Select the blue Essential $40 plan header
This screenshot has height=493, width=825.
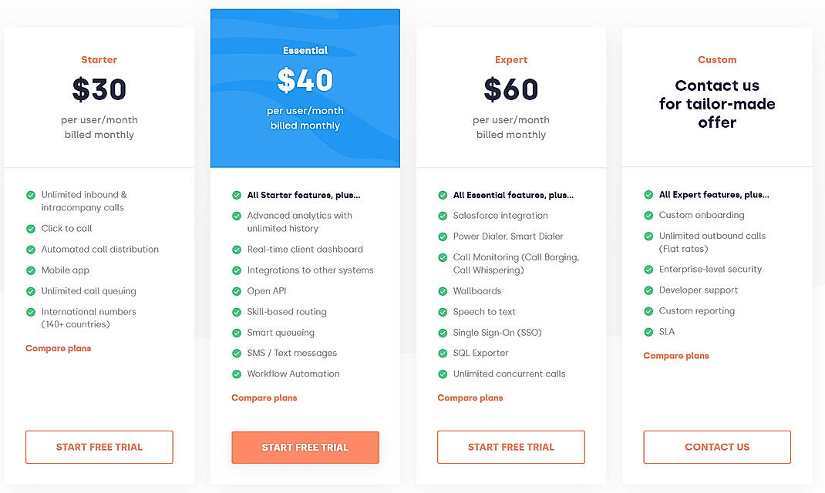click(x=305, y=88)
